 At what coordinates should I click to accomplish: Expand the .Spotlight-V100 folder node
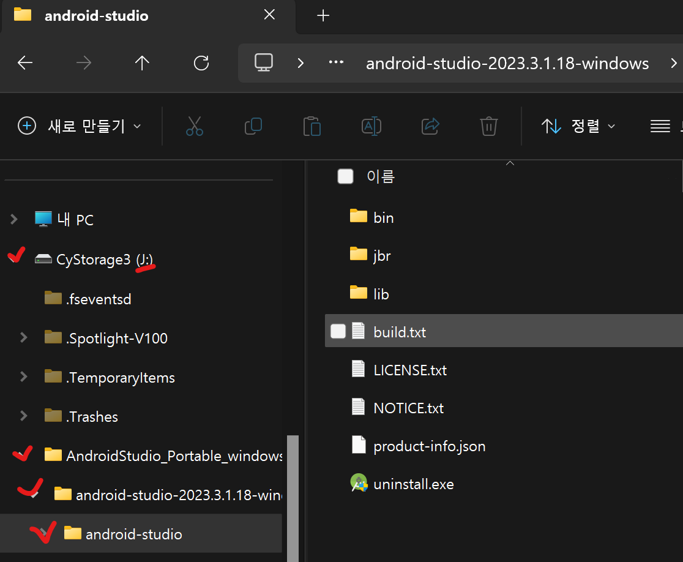[23, 337]
